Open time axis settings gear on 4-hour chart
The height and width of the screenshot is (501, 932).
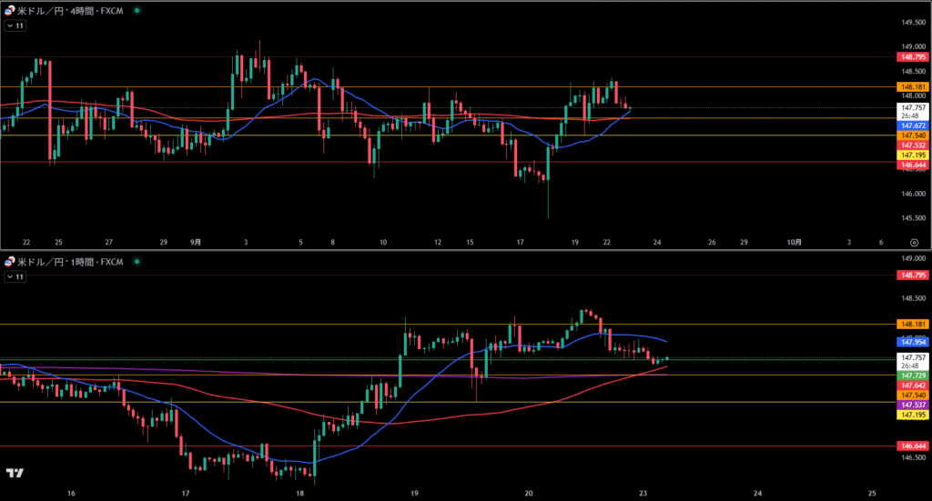click(914, 242)
